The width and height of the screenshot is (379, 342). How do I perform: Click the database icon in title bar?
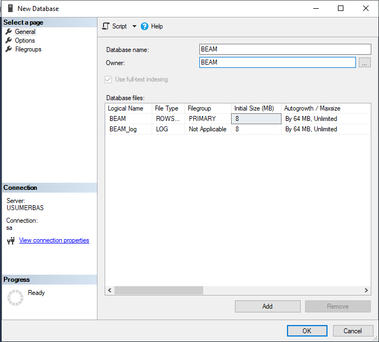(x=10, y=8)
